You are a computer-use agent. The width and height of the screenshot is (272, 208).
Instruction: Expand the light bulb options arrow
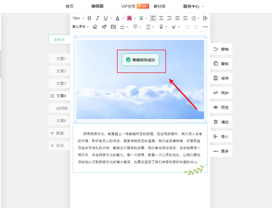(x=166, y=27)
